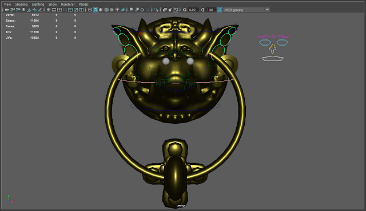Click the Exposure icon beside 0.00 field

[x=185, y=10]
